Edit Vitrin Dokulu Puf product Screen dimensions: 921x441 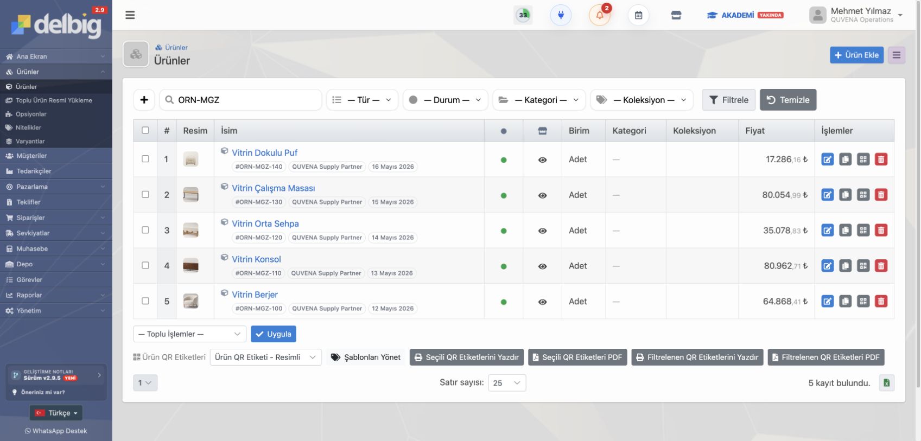827,159
